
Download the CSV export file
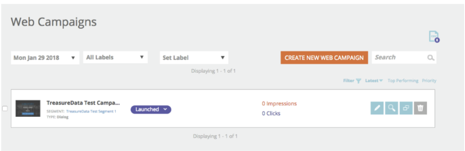(434, 37)
